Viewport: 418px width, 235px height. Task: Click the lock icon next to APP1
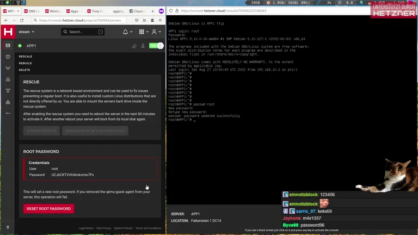pos(143,46)
